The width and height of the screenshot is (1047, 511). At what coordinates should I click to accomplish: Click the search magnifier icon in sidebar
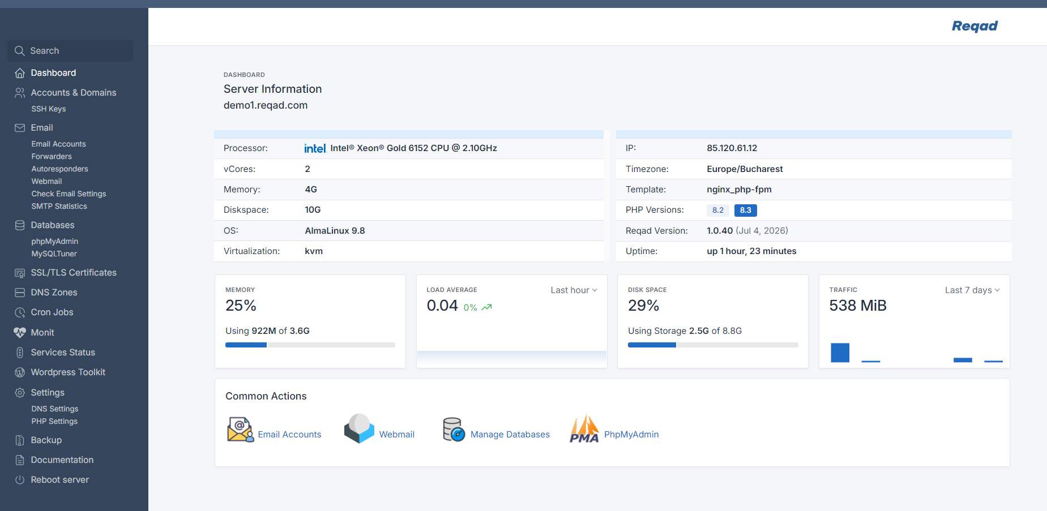pyautogui.click(x=20, y=51)
